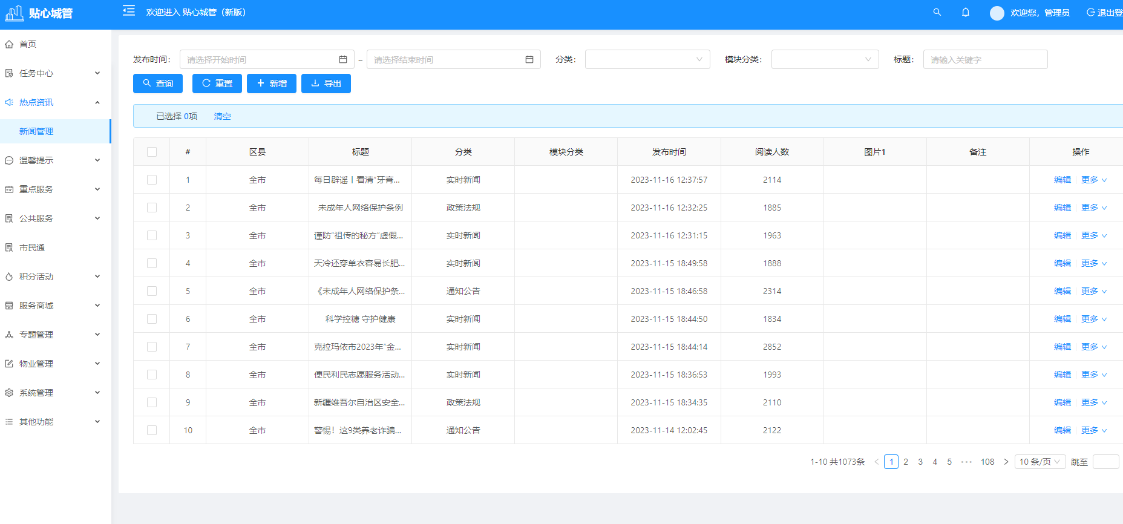The width and height of the screenshot is (1123, 524).
Task: Click the 重置 button
Action: click(217, 84)
